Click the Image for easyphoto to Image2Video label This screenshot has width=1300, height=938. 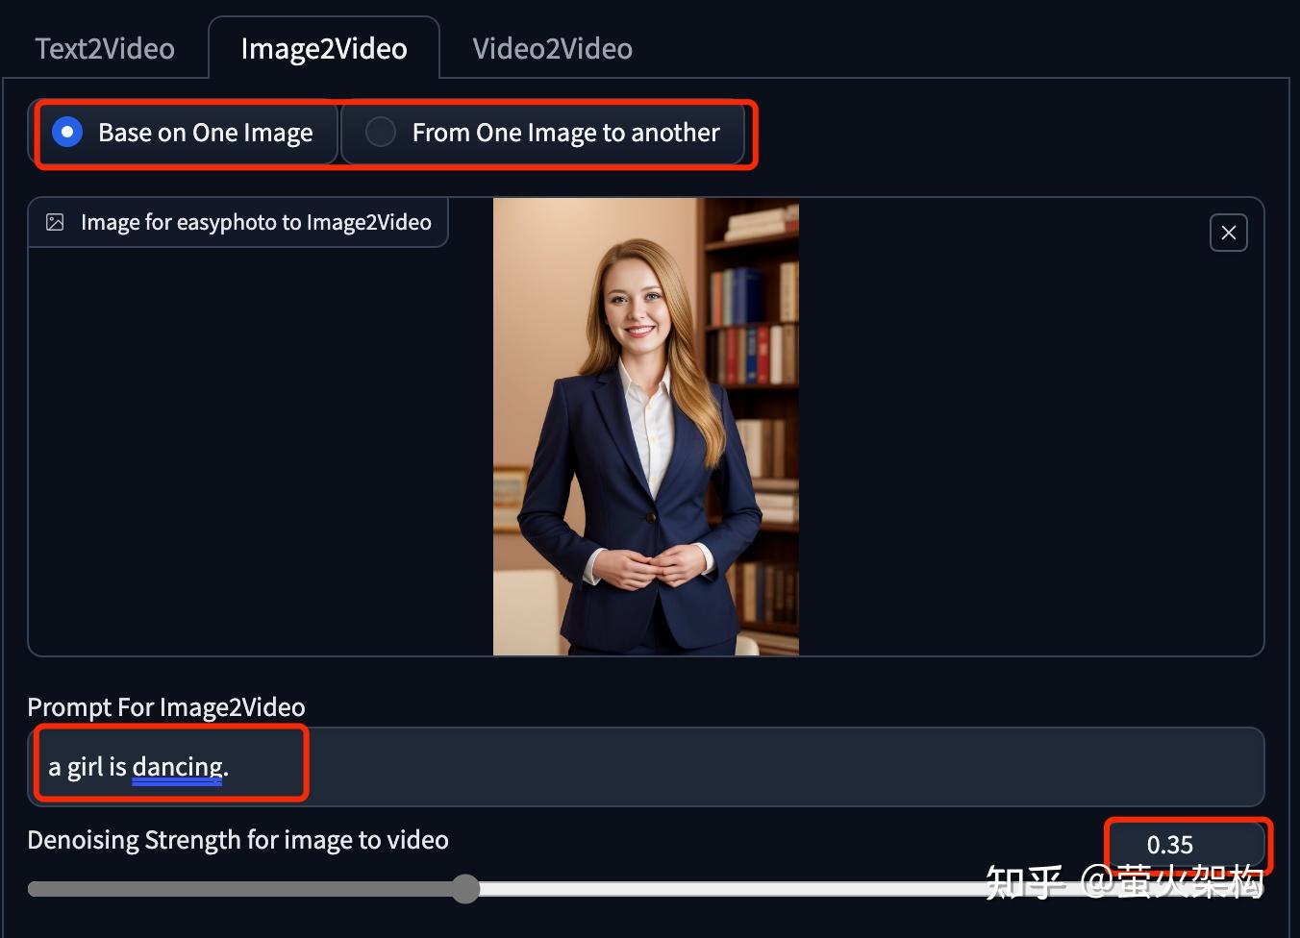[255, 221]
